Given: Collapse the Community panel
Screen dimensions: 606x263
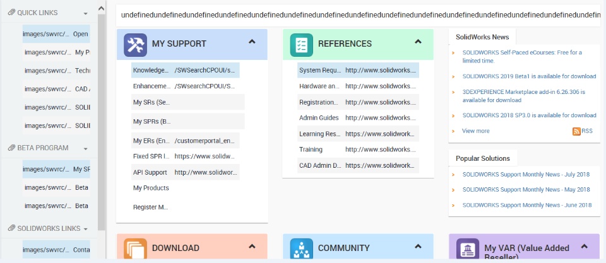Looking at the screenshot, I should [x=418, y=245].
